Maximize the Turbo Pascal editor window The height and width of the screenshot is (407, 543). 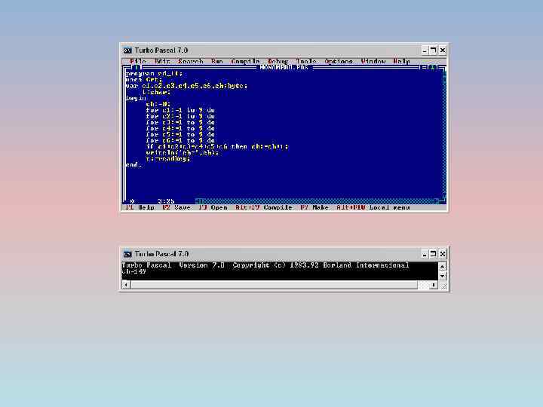(x=433, y=50)
